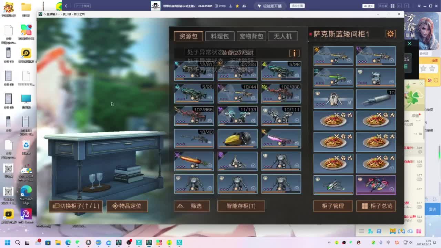
Task: Select backpack rifle labeled 10/44
Action: coord(237,94)
